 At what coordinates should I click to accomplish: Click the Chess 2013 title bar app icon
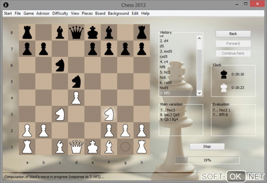tap(6, 5)
